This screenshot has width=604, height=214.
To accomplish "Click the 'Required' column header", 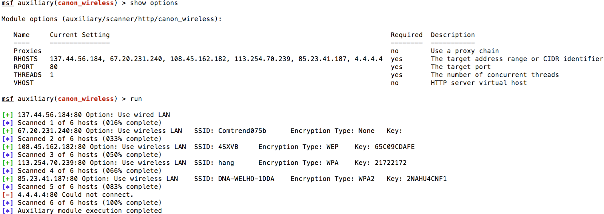I will [407, 35].
